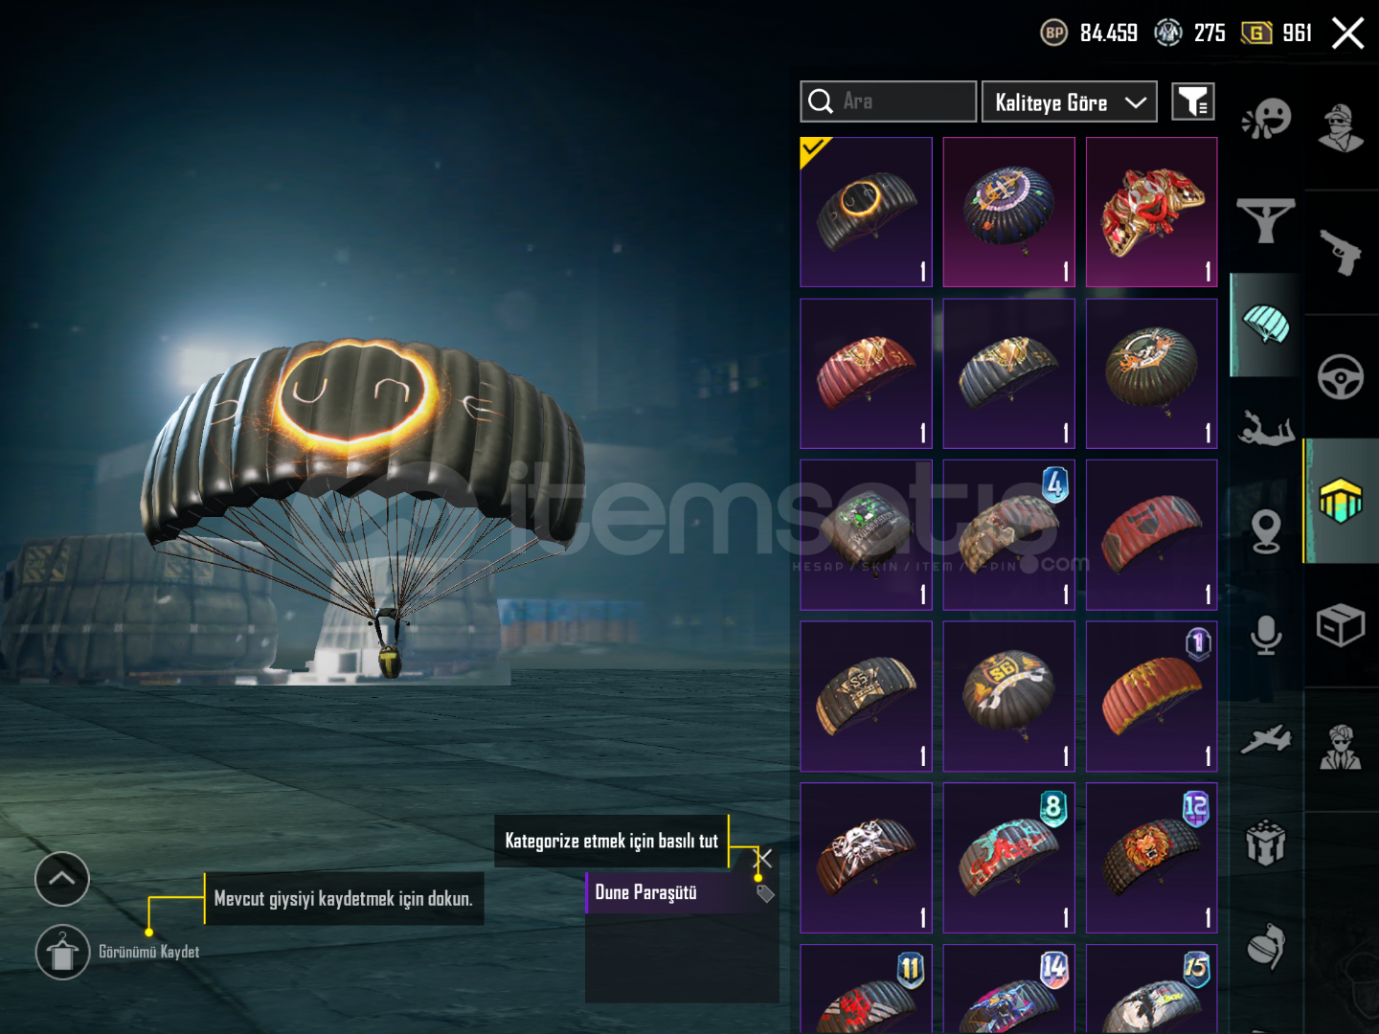Click the Ara search field
Screen dimensions: 1379x1034
tap(888, 101)
